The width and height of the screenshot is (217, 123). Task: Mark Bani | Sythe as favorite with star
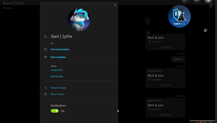45,37
